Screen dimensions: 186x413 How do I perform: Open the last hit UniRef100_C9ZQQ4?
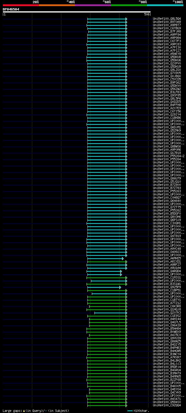(x=167, y=405)
